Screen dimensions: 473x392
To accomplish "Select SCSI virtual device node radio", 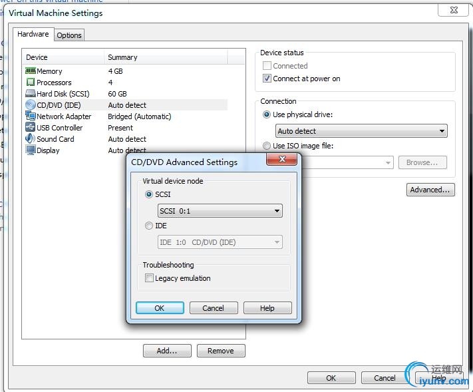I will [x=149, y=194].
